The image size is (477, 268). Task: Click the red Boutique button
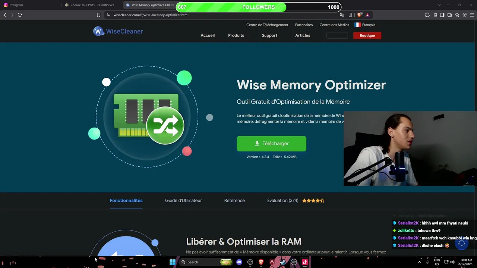[367, 35]
